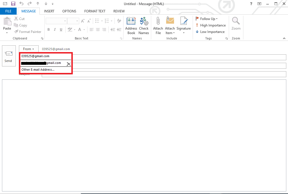The image size is (288, 194).
Task: Apply bold formatting
Action: point(48,29)
